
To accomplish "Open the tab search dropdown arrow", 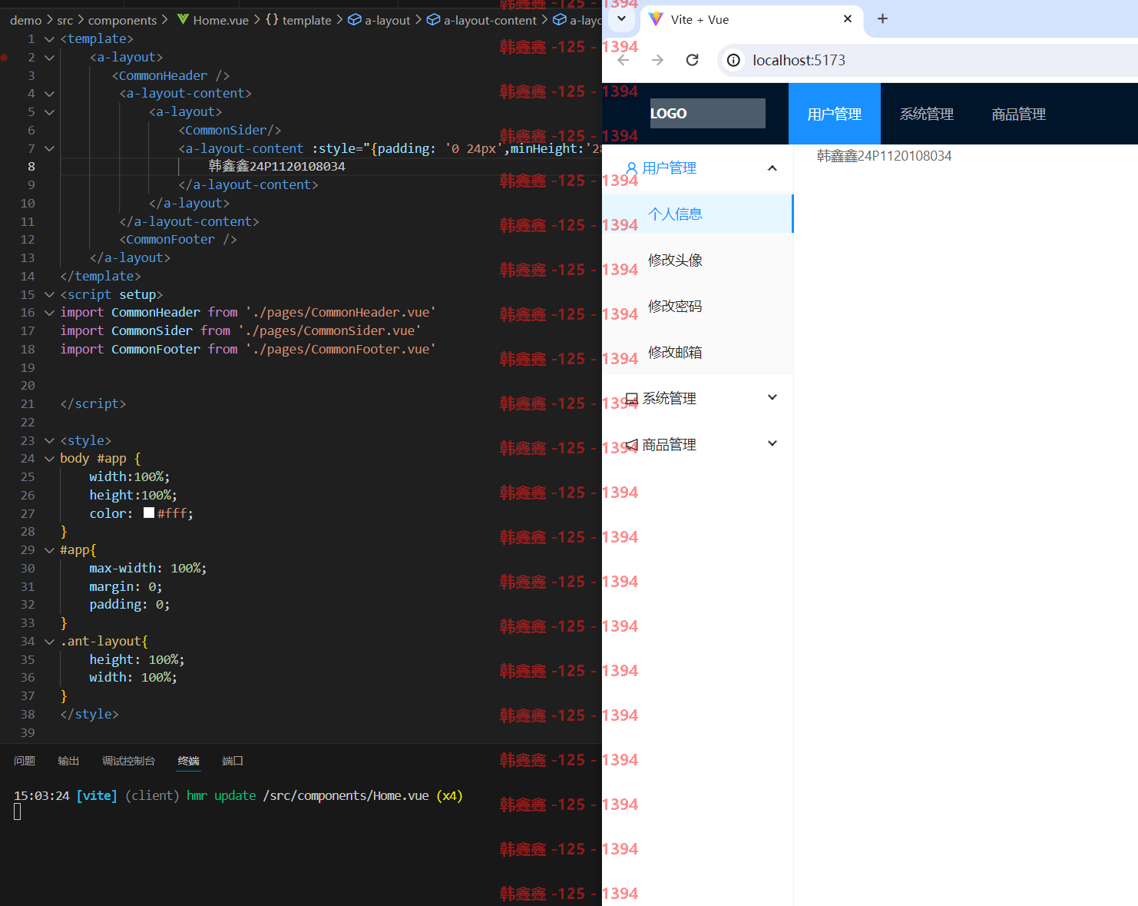I will (x=621, y=19).
